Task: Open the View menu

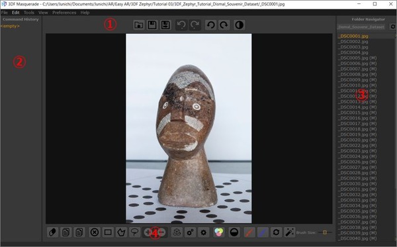Action: [43, 13]
